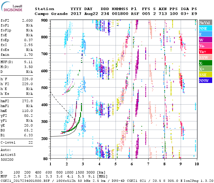This screenshot has height=183, width=214.
Task: Select the Vo- pink legend entry
Action: pos(205,46)
